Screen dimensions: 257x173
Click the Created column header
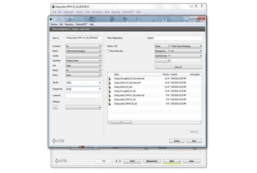click(x=174, y=75)
